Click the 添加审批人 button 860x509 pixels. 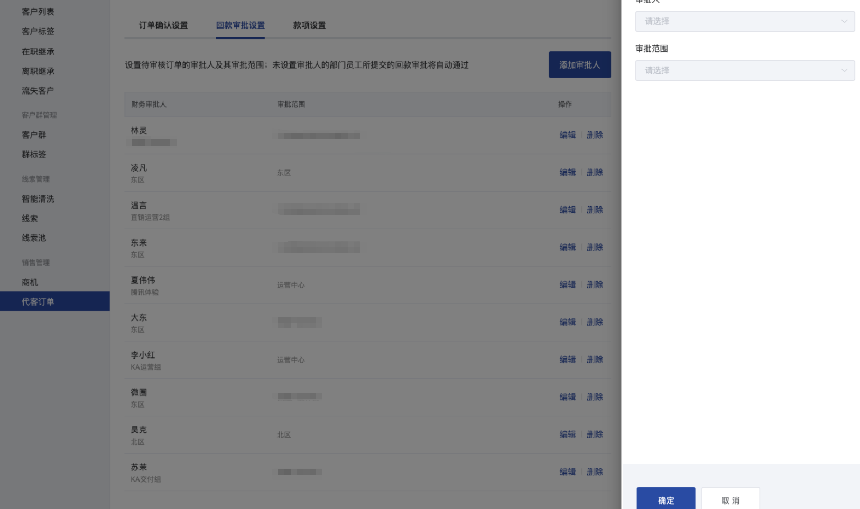pyautogui.click(x=579, y=65)
